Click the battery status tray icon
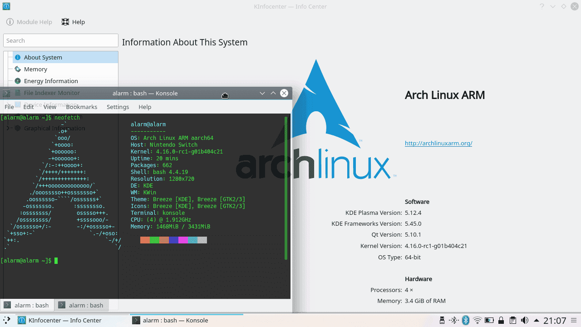 tap(489, 320)
